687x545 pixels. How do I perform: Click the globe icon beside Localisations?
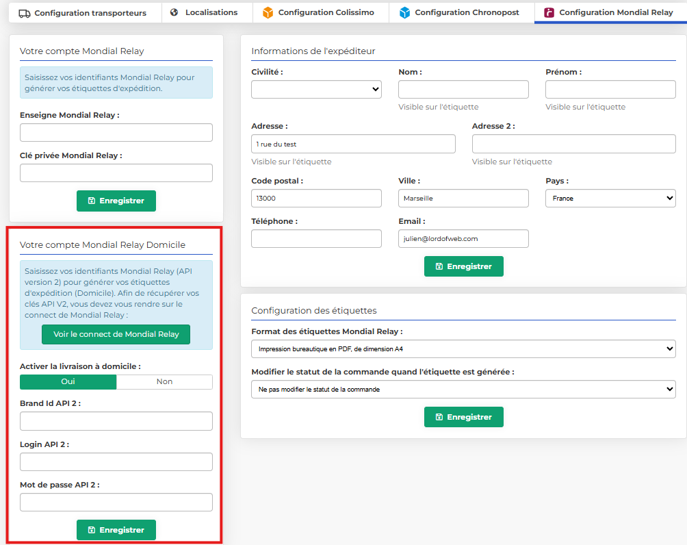174,12
